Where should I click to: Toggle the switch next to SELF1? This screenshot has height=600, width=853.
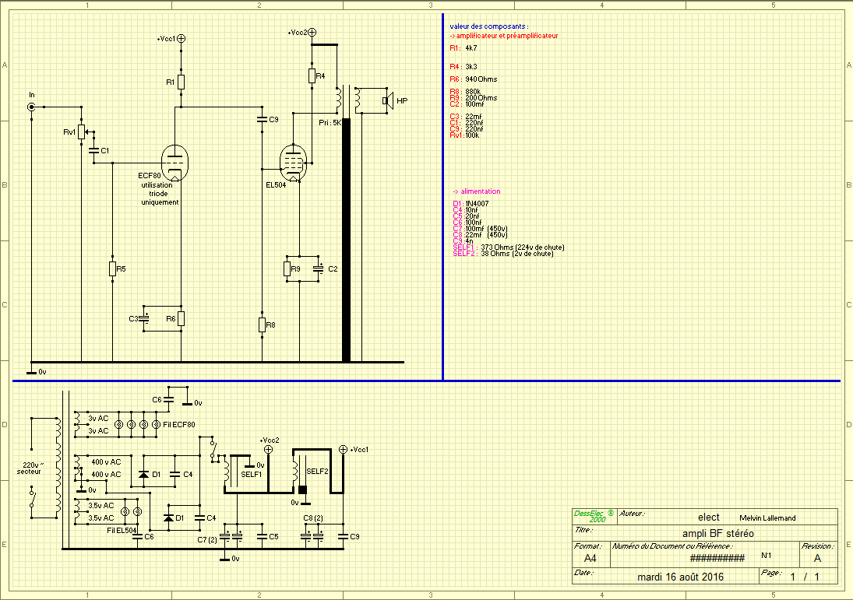point(213,449)
